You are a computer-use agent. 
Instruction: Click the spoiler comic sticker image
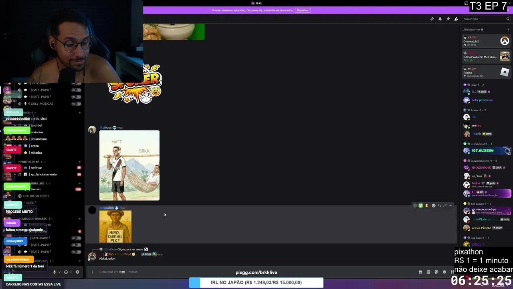135,83
